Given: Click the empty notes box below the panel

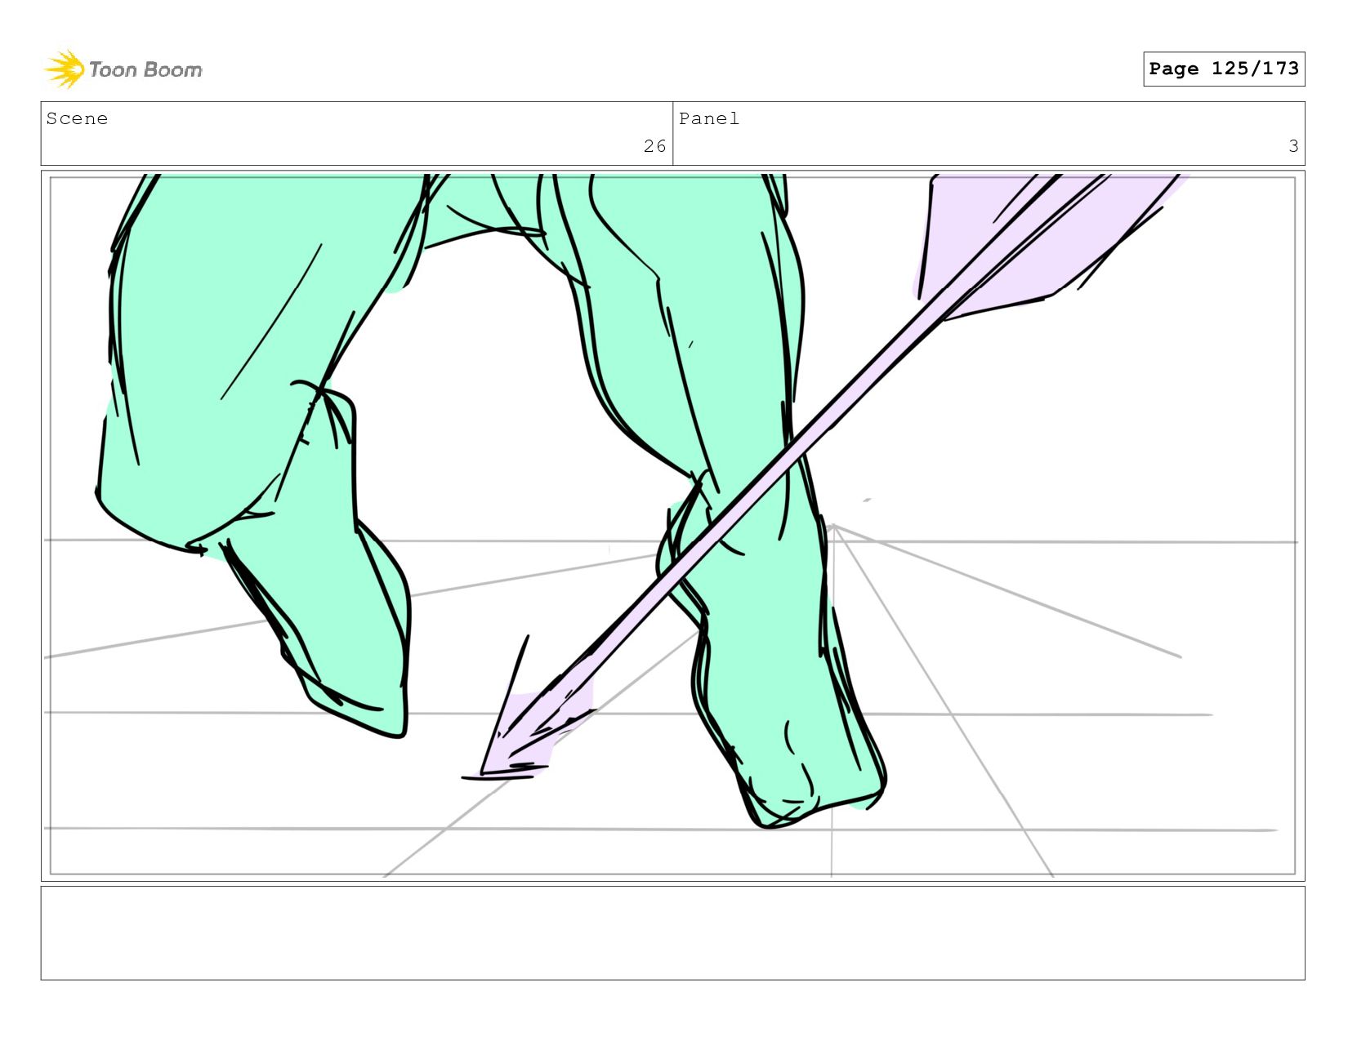Looking at the screenshot, I should pyautogui.click(x=672, y=932).
